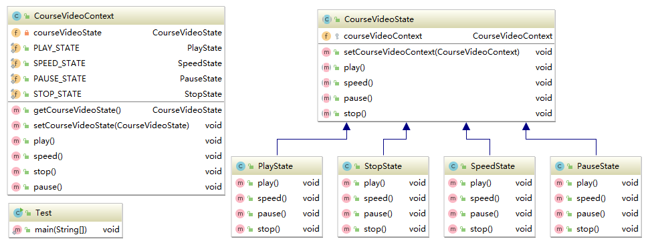The image size is (650, 245).
Task: Click the method icon beside getCourseVideoState()
Action: (16, 110)
